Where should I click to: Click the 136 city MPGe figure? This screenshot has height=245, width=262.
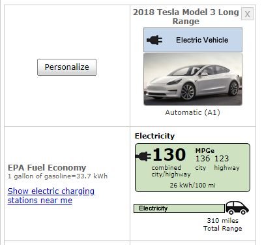point(203,159)
